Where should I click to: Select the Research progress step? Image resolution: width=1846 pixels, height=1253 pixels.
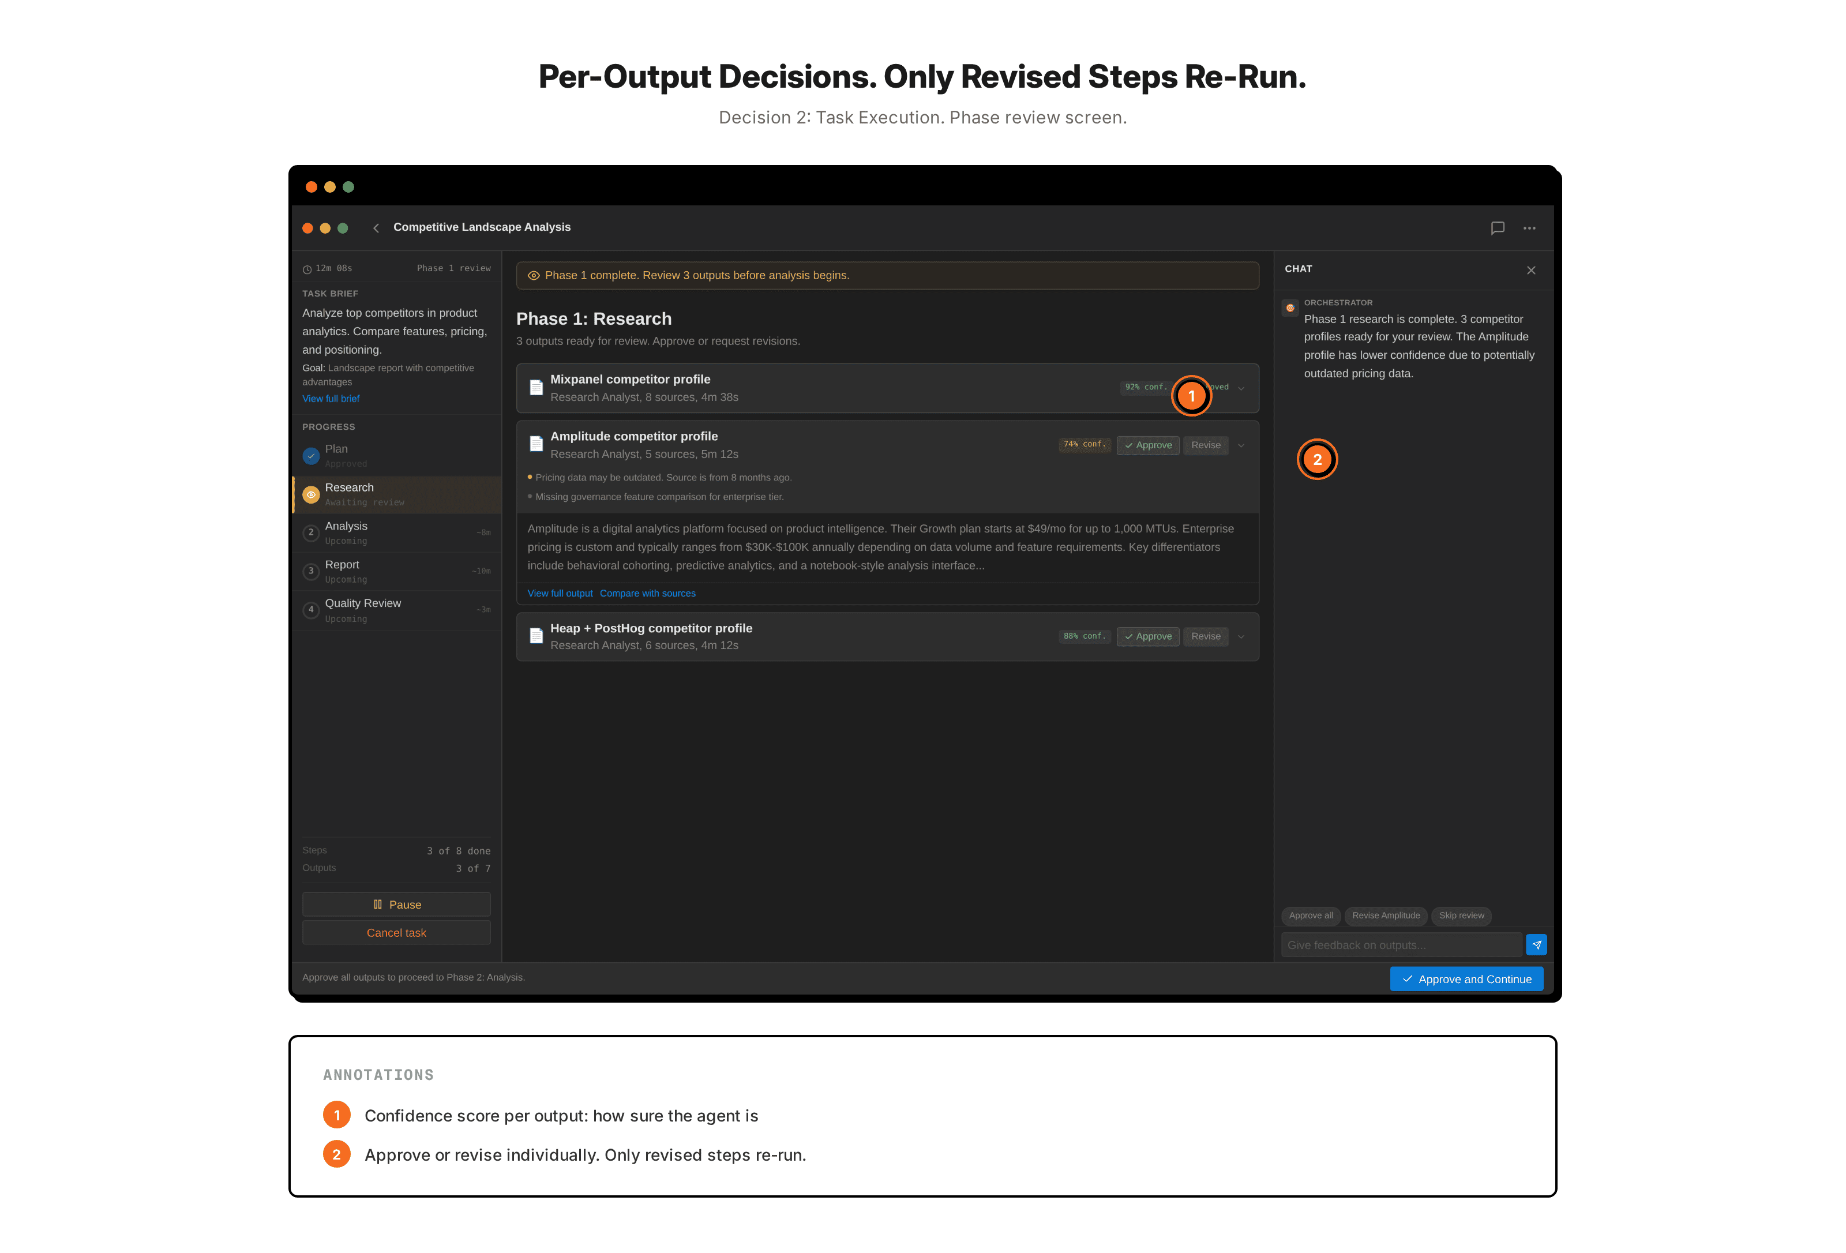tap(396, 494)
